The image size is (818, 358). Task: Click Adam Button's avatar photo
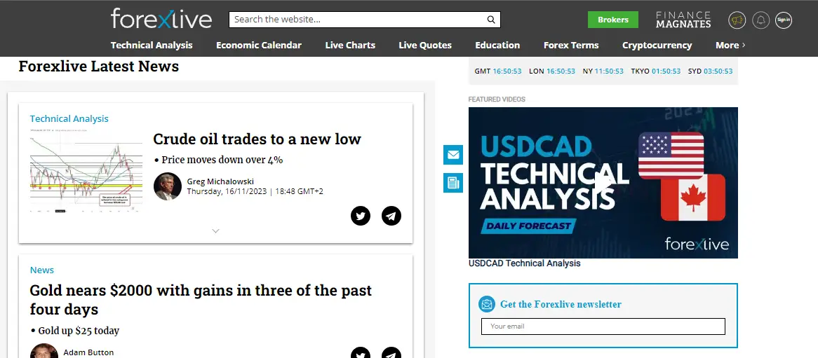43,351
